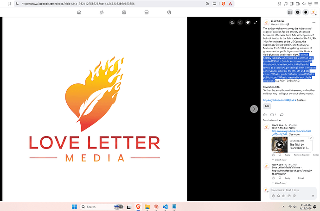Open the youtube.com/shorts link in first comment
The height and width of the screenshot is (211, 320).
point(291,133)
